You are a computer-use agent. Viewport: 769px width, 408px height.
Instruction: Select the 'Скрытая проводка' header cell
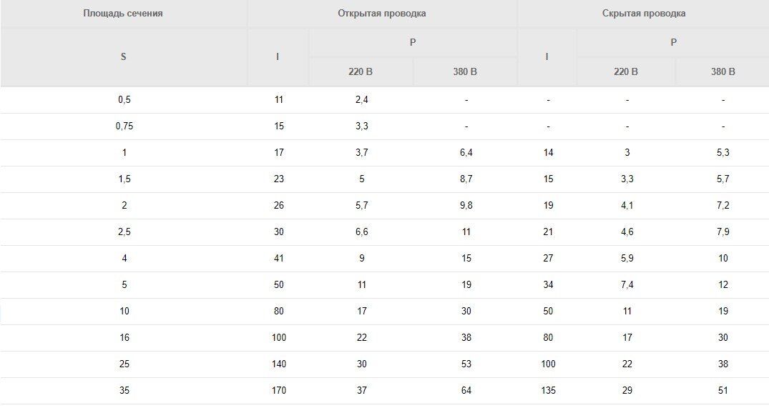pos(643,14)
